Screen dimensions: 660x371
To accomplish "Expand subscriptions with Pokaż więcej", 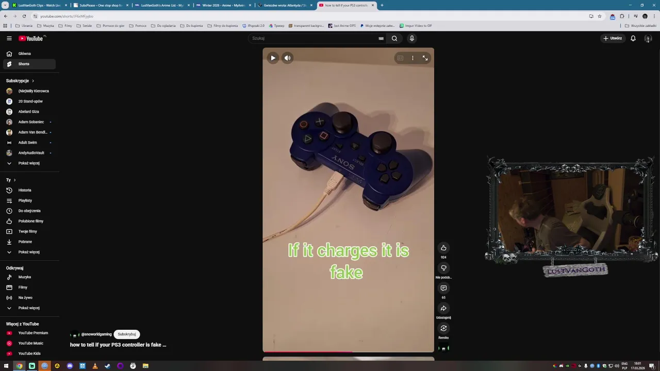I will (x=29, y=163).
